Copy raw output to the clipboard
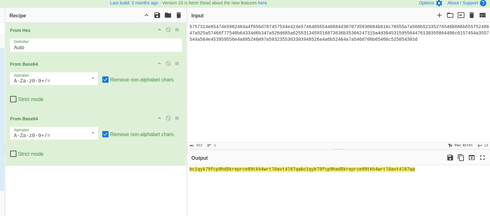 461,158
